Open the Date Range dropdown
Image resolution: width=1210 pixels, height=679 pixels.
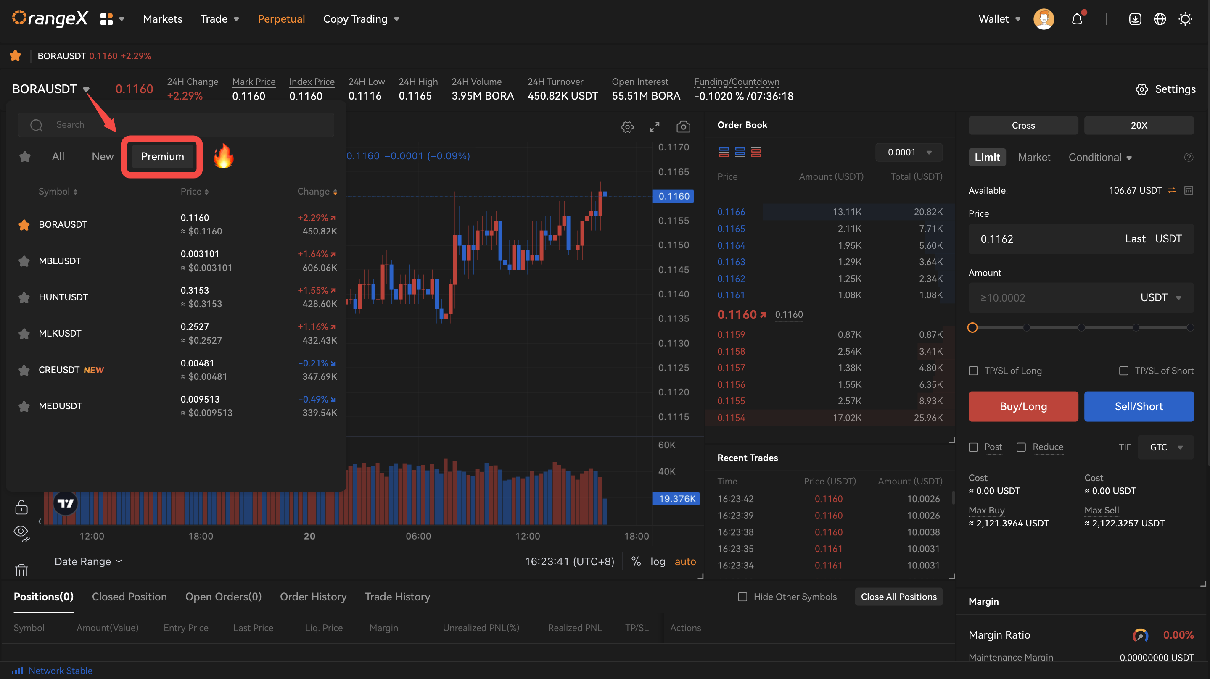tap(88, 561)
